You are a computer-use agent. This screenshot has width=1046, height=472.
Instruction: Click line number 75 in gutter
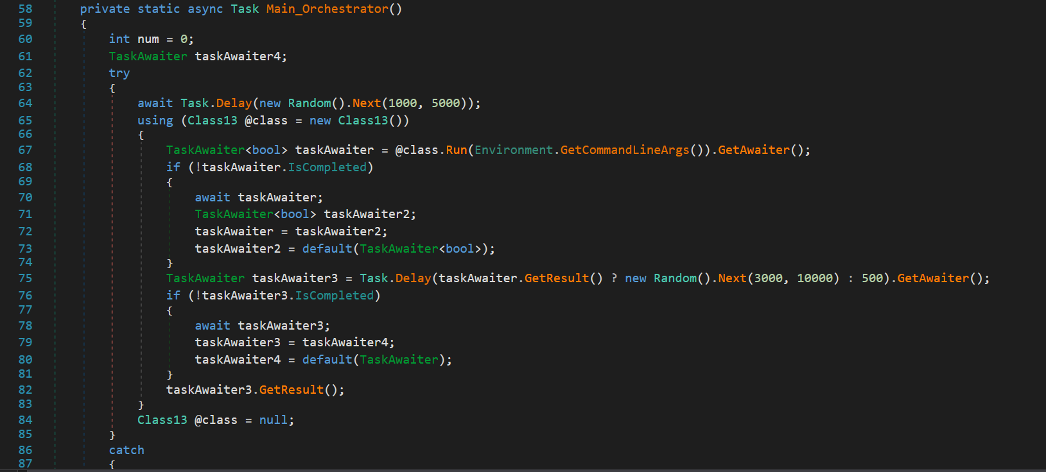click(25, 278)
